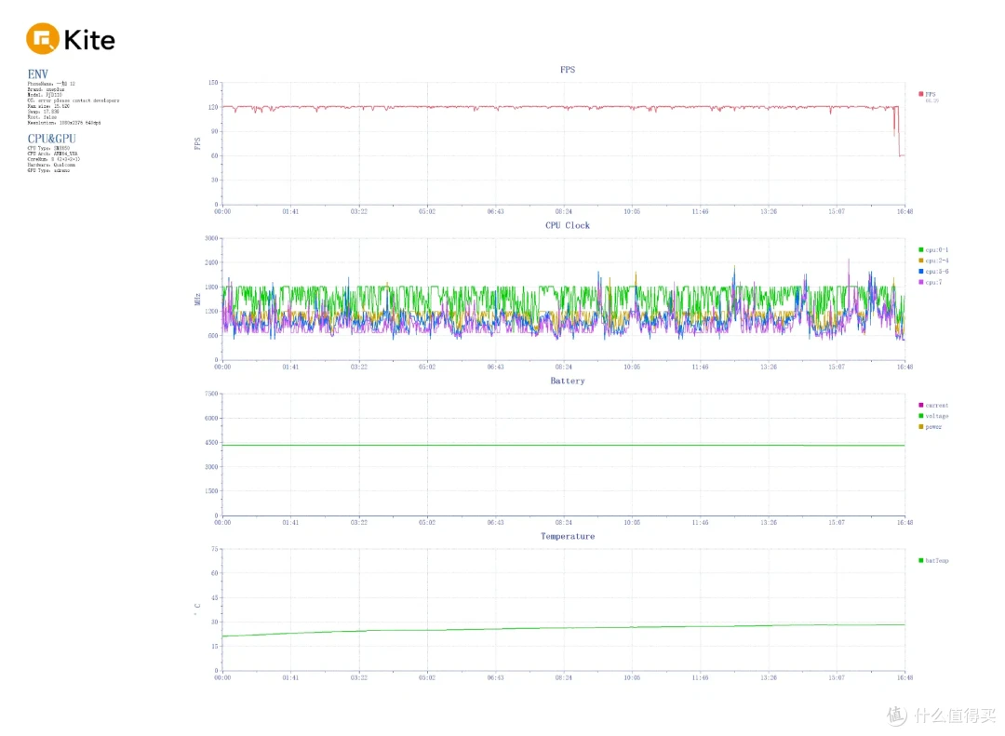Click the 120 tick on the FPS y-axis

pyautogui.click(x=213, y=107)
